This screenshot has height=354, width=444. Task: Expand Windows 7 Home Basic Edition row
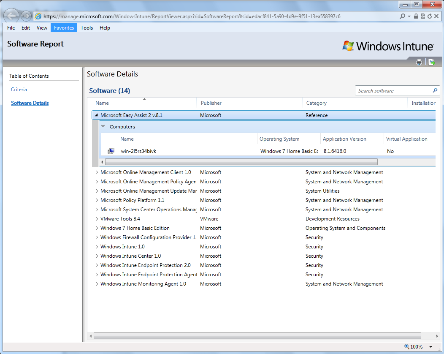pos(97,228)
